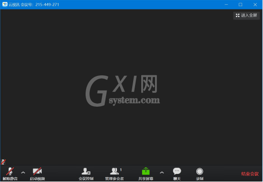Open the 聊天 chat bubble icon
The image size is (263, 182).
(177, 171)
